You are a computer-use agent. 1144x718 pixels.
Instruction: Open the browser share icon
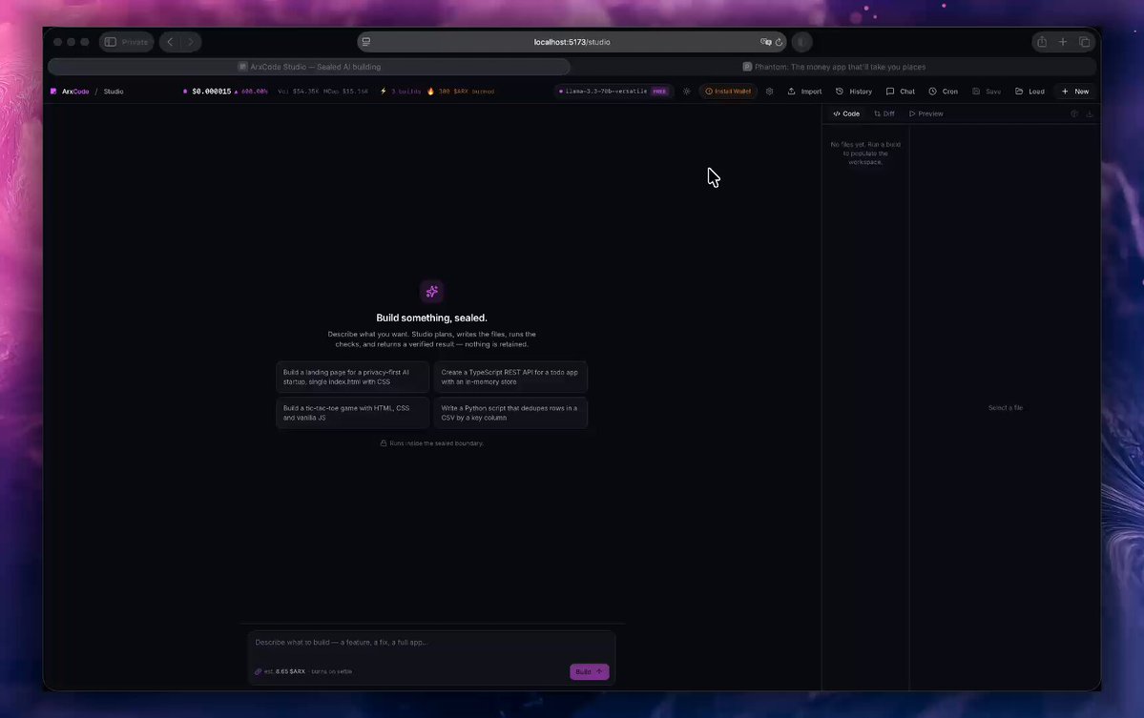(x=1042, y=42)
